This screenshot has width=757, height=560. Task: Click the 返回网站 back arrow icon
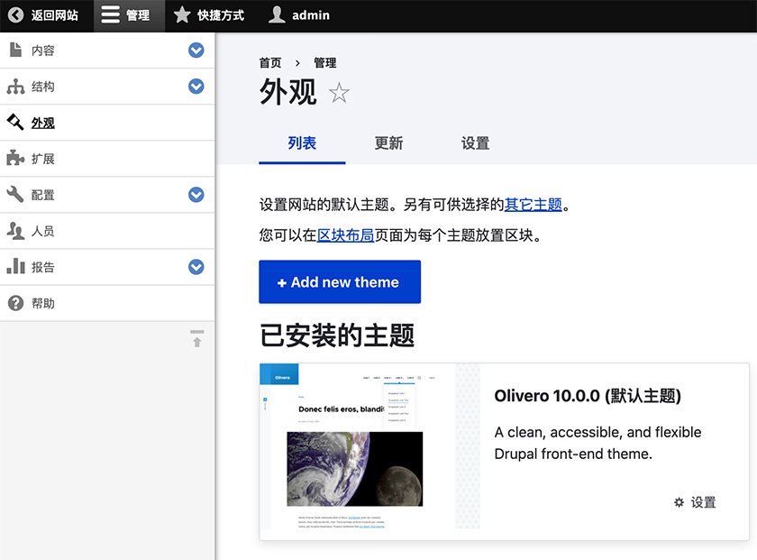pos(15,15)
